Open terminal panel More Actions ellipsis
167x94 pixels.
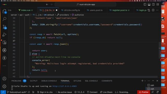click(149, 81)
